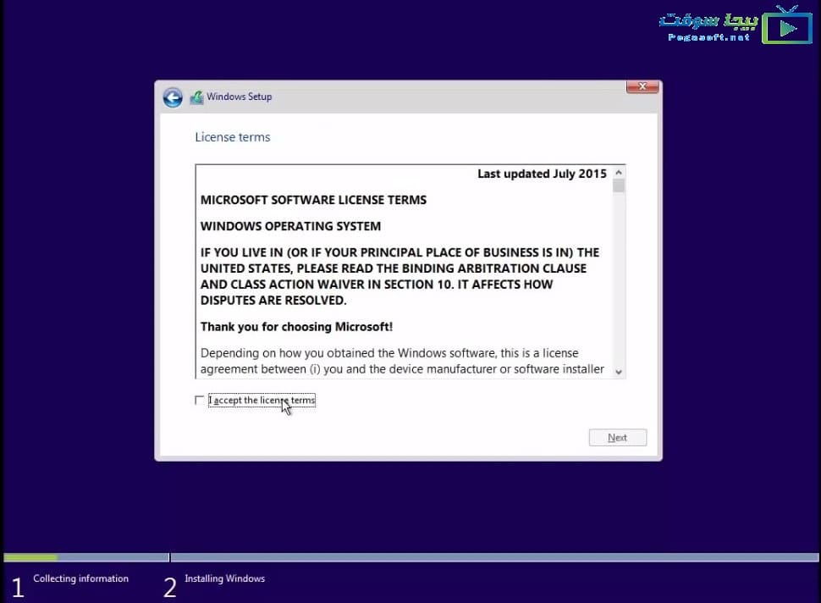Click 'Collecting information' step label
821x603 pixels.
[x=80, y=578]
